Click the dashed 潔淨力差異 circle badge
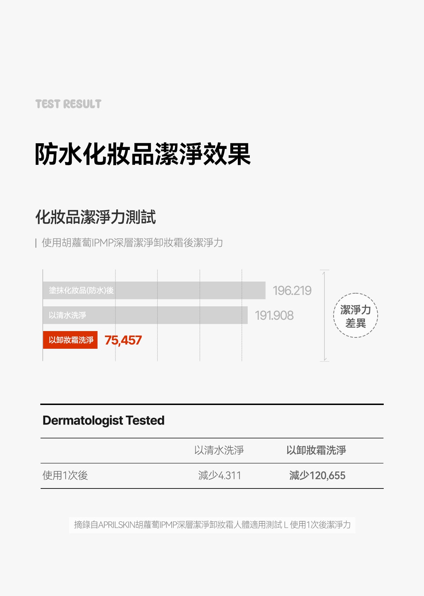Image resolution: width=424 pixels, height=596 pixels. (355, 315)
